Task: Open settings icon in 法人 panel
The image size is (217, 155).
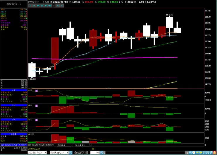Action: point(36,120)
